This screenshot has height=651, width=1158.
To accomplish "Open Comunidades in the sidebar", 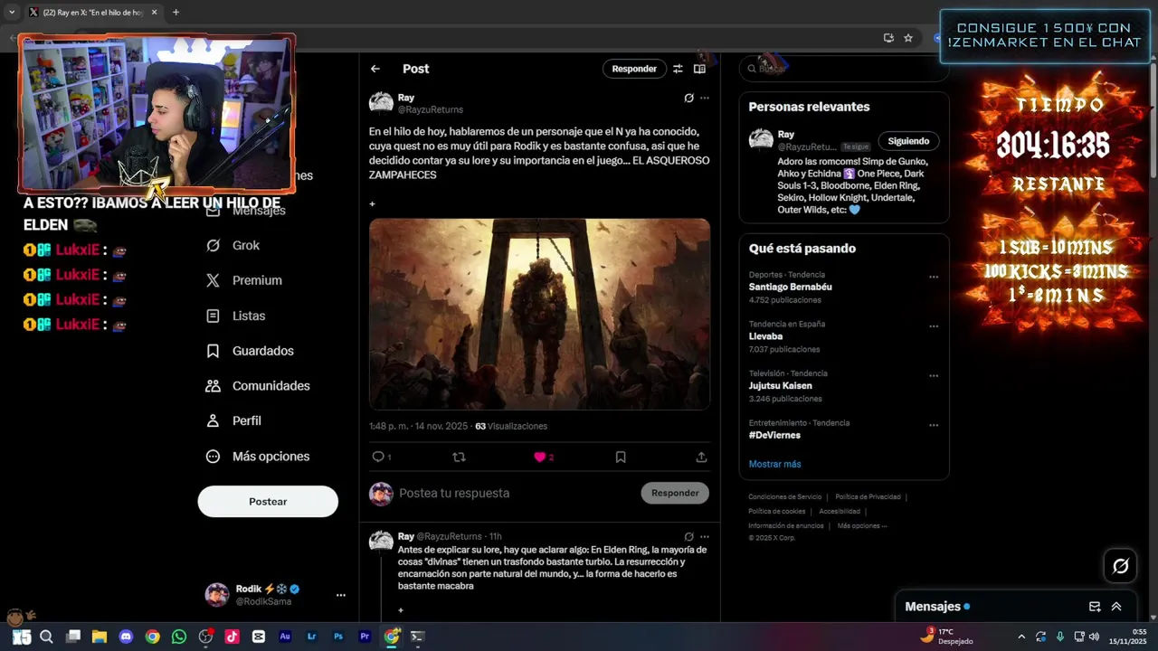I will (258, 386).
